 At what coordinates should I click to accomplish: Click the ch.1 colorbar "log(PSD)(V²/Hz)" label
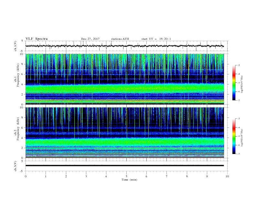coord(242,84)
